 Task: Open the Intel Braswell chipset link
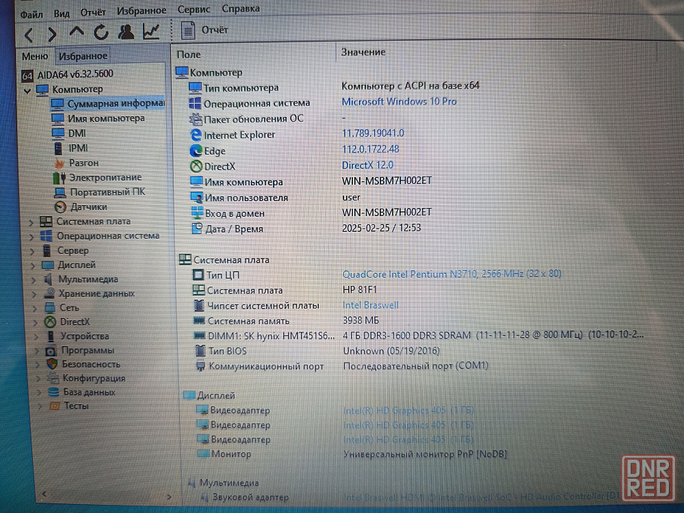(x=370, y=305)
